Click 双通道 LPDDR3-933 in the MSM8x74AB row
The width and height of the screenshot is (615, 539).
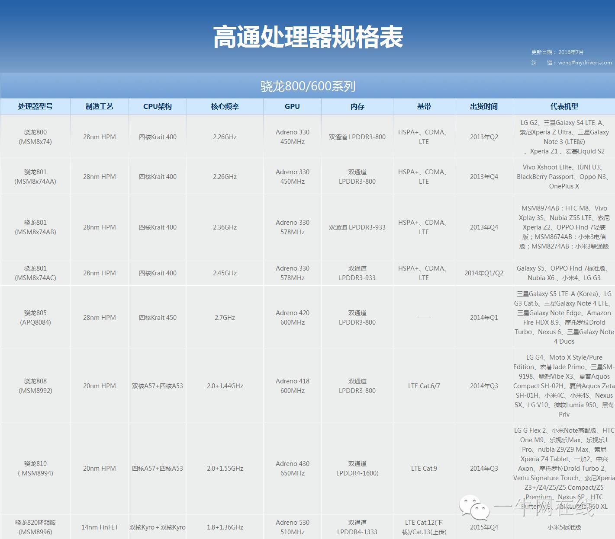pyautogui.click(x=357, y=227)
